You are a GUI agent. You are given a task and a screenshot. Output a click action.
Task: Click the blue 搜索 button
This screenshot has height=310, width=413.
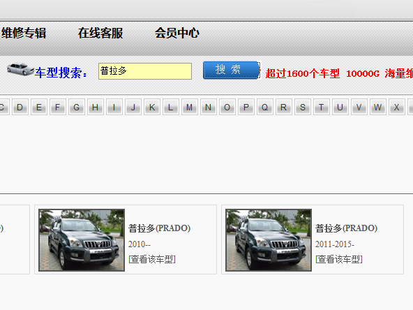pos(232,70)
